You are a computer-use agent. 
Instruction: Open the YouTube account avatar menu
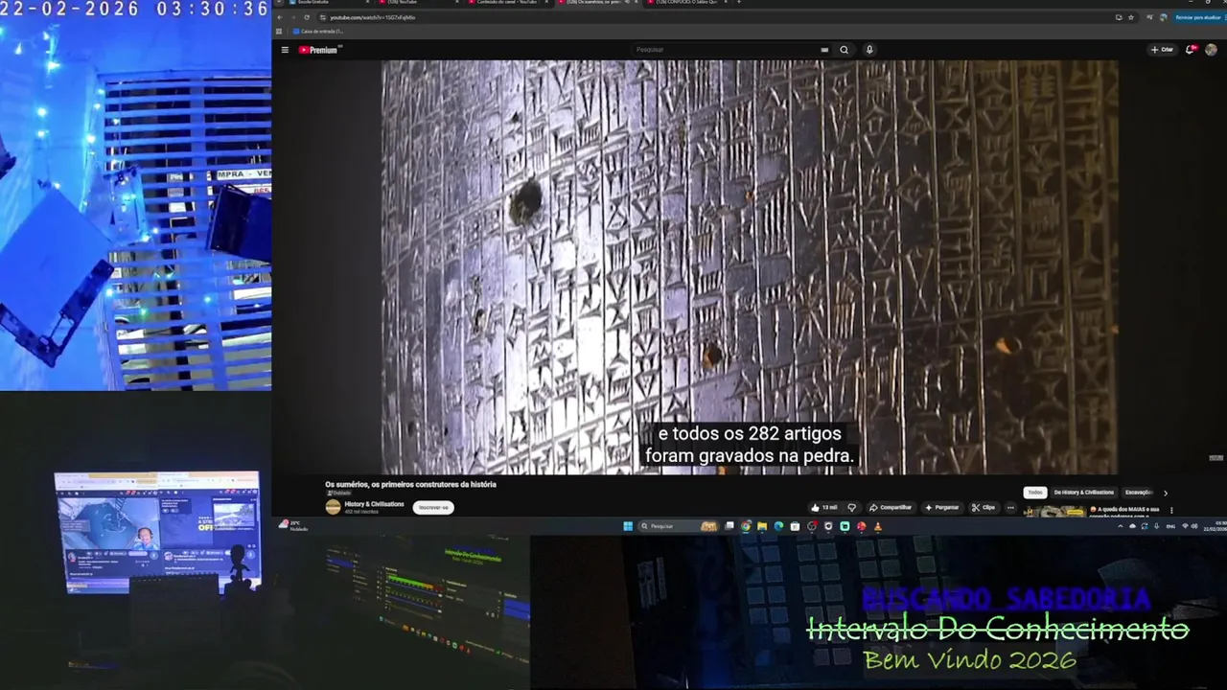(x=1212, y=50)
